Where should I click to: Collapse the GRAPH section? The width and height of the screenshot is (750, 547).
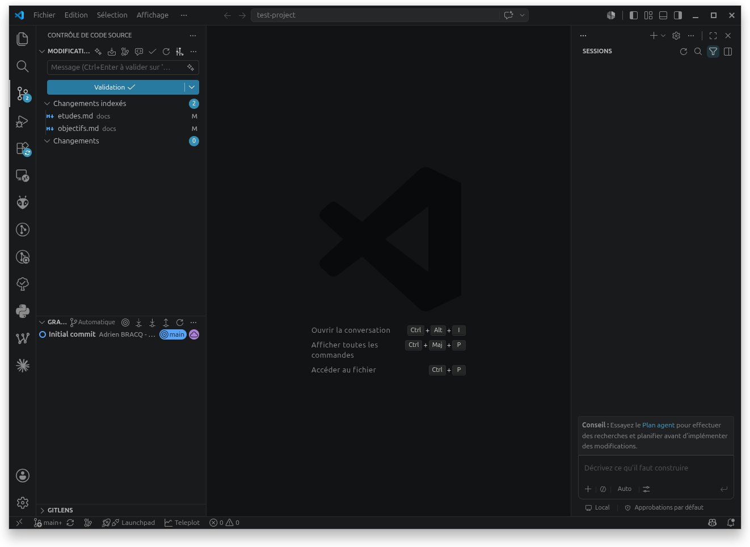(x=42, y=323)
